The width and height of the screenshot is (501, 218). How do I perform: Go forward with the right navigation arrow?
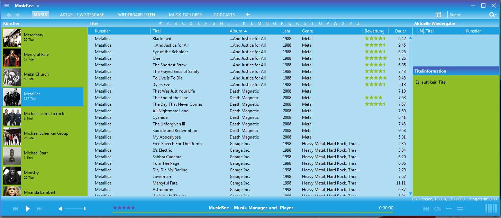click(18, 15)
